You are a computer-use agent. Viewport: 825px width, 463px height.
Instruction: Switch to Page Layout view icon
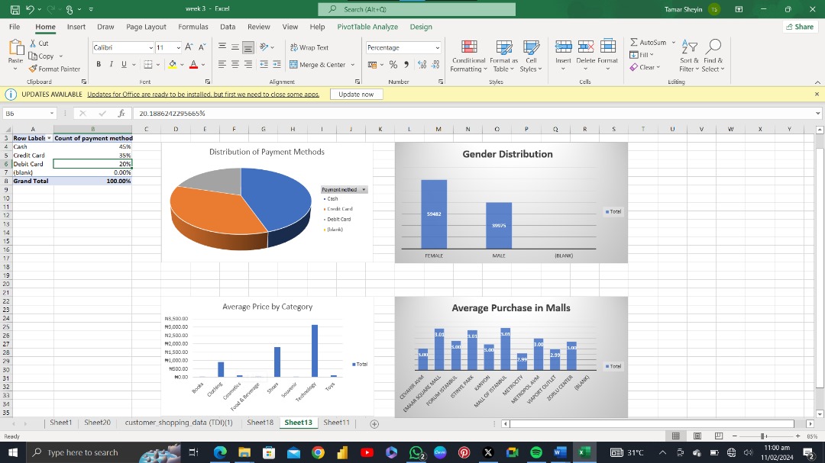coord(697,436)
